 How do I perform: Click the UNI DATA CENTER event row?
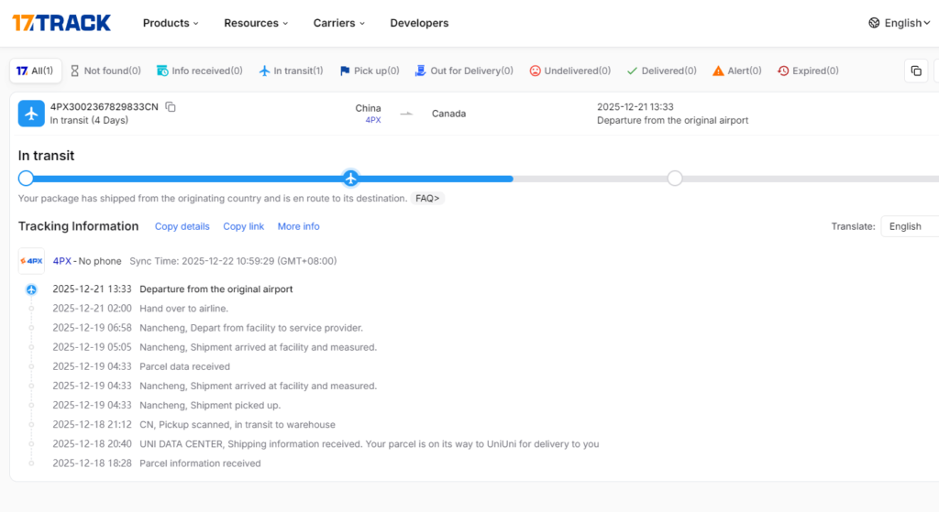pyautogui.click(x=326, y=444)
